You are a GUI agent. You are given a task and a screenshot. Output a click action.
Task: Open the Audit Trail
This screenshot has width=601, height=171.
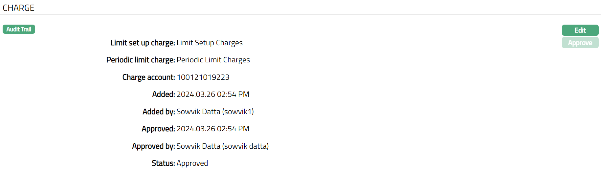tap(19, 29)
